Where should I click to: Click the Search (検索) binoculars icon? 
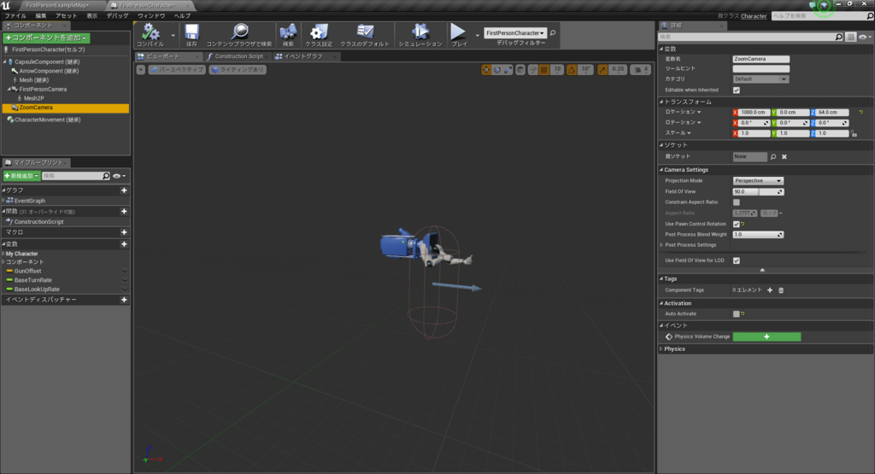coord(288,32)
